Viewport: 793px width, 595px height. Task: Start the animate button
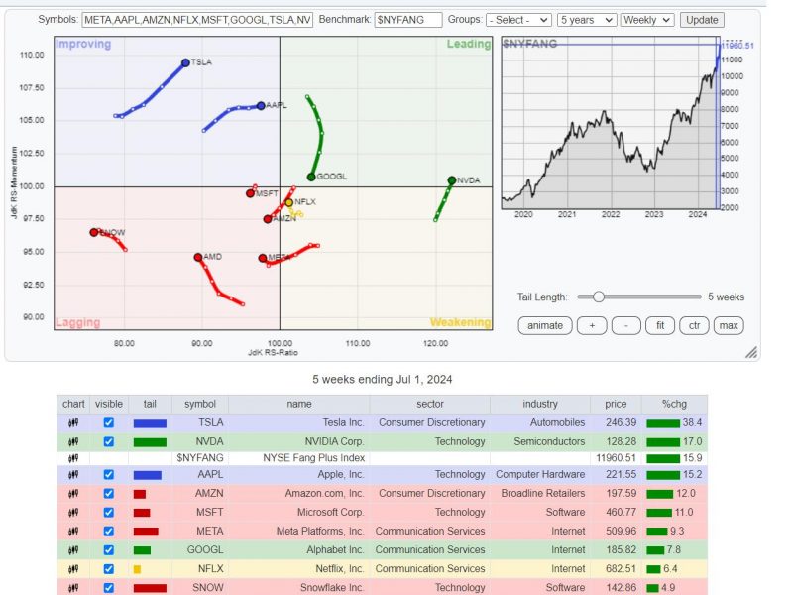click(545, 326)
